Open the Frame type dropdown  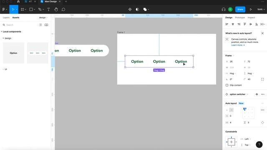point(229,55)
